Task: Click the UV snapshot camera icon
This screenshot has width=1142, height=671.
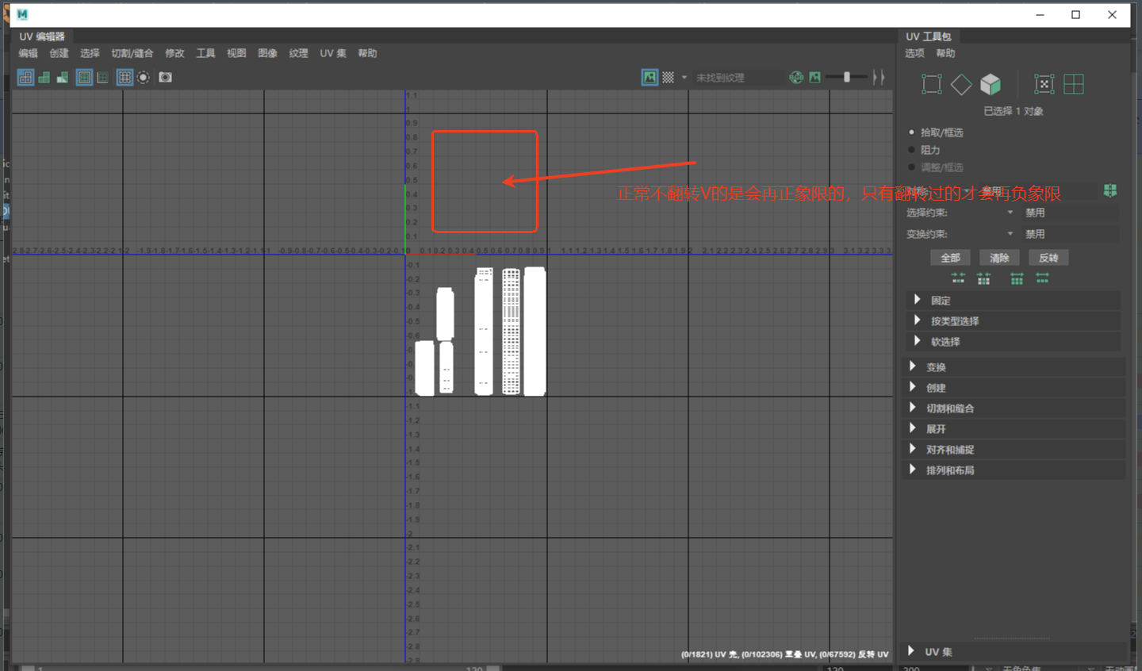Action: (x=165, y=77)
